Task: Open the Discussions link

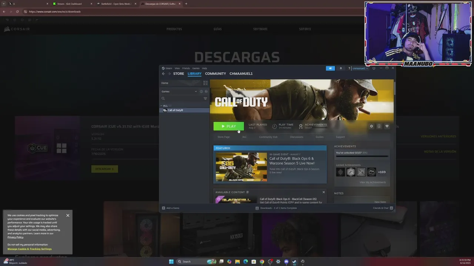Action: [x=297, y=137]
